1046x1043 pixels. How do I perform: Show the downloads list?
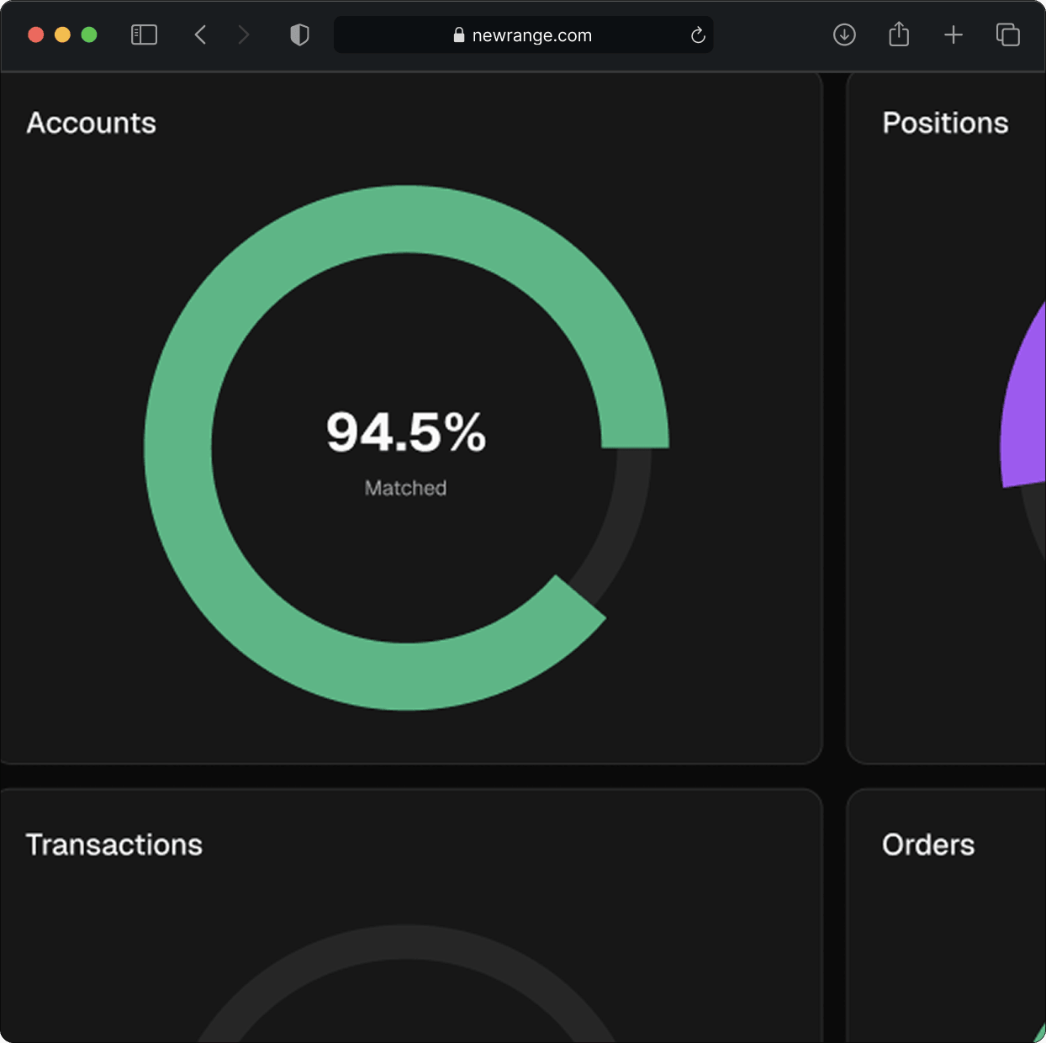point(844,34)
